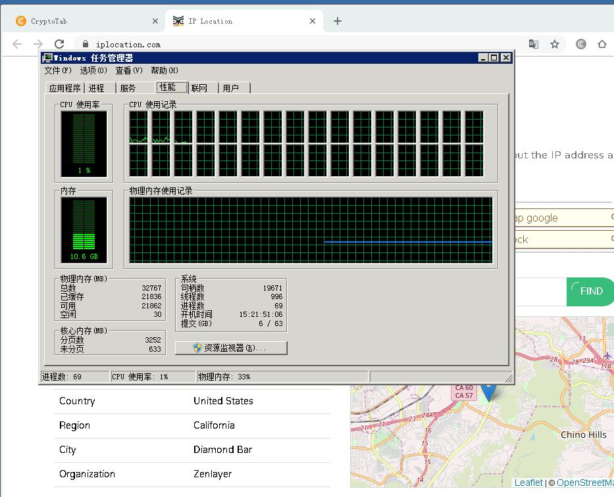Open a new browser tab
The width and height of the screenshot is (614, 497).
tap(338, 21)
